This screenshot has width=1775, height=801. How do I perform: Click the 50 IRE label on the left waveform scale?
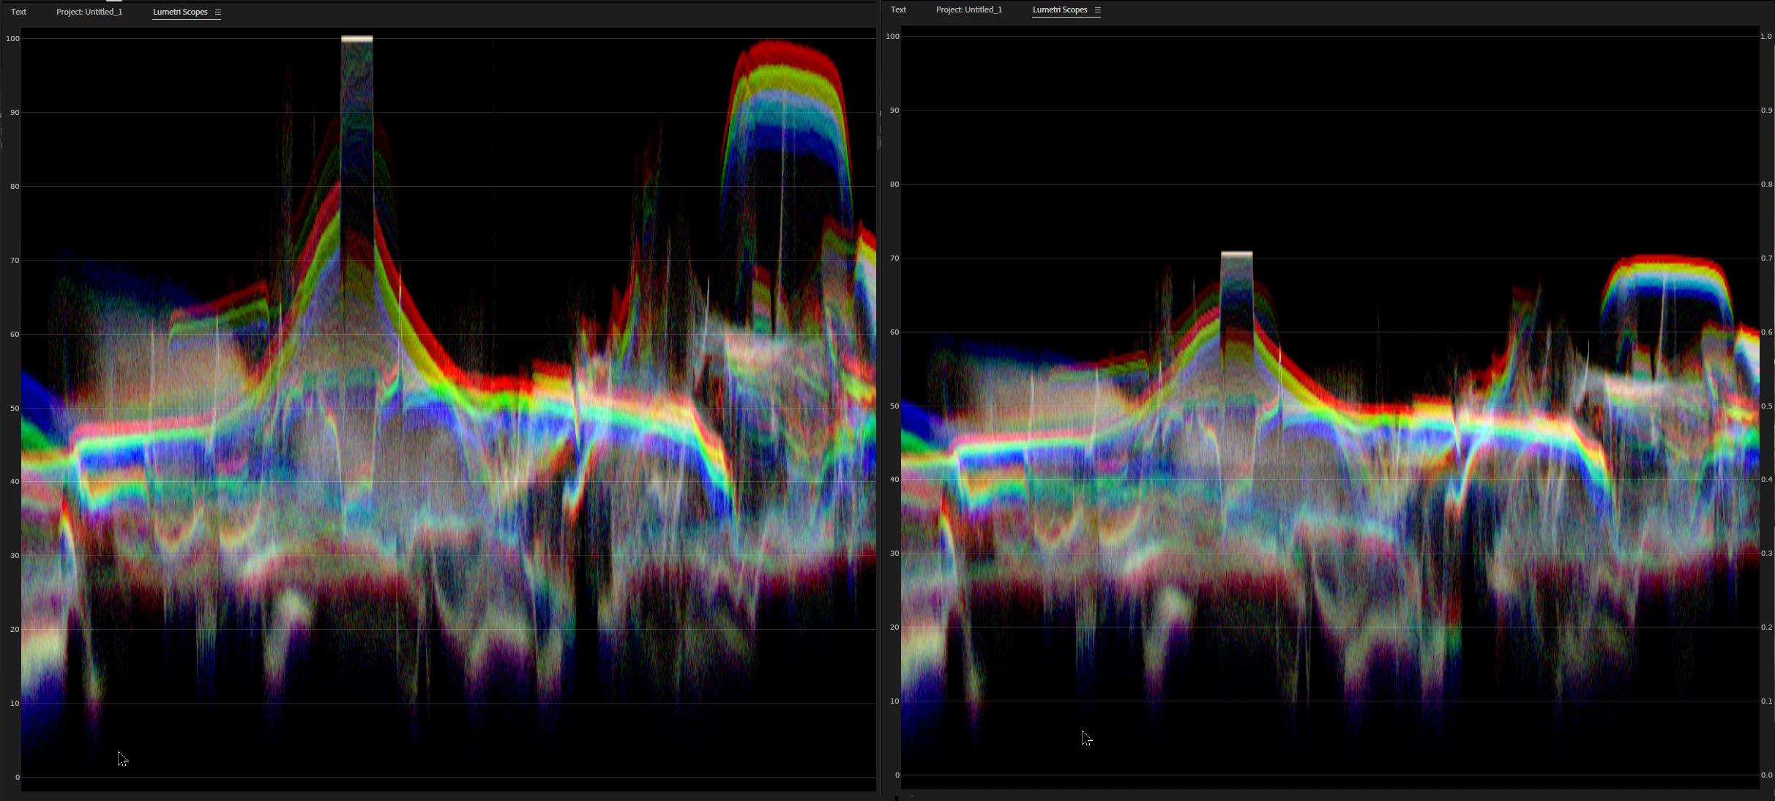coord(15,409)
